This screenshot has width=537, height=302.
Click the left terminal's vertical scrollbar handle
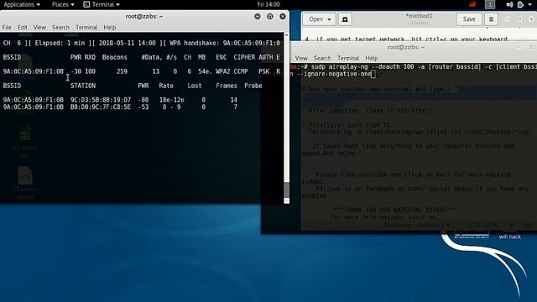click(287, 190)
